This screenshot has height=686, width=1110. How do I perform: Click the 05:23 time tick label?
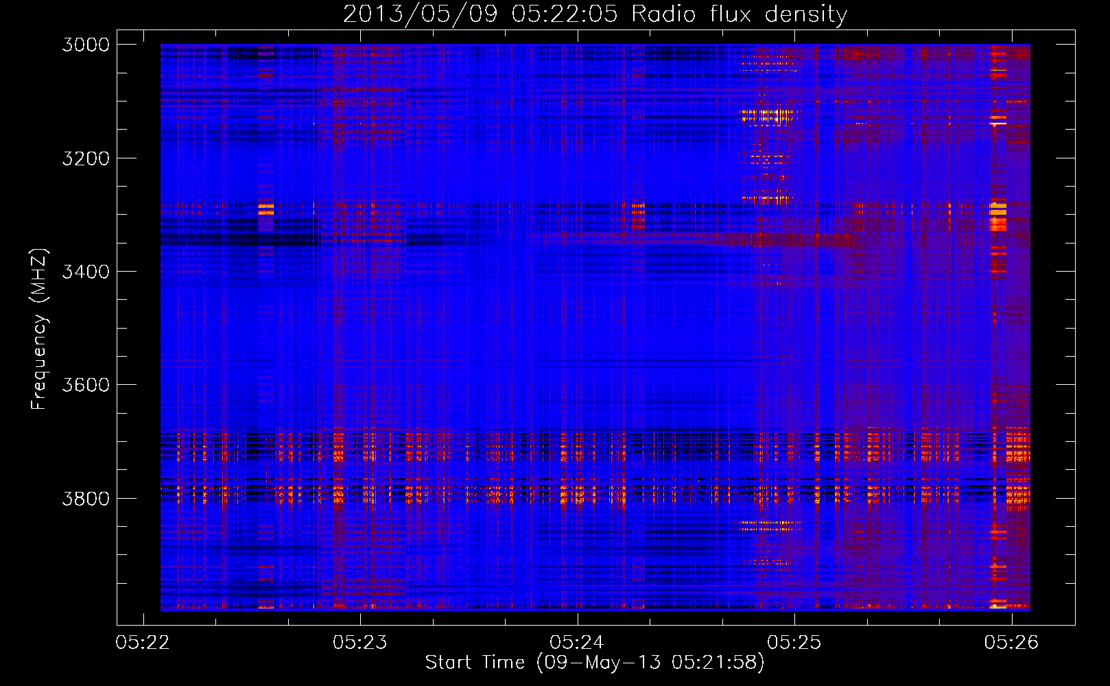point(360,643)
